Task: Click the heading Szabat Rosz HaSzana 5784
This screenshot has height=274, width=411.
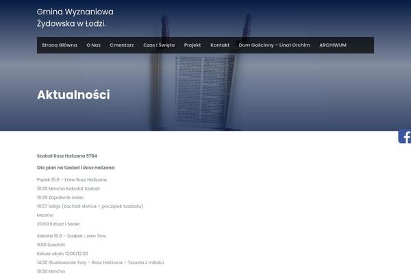Action: 67,155
